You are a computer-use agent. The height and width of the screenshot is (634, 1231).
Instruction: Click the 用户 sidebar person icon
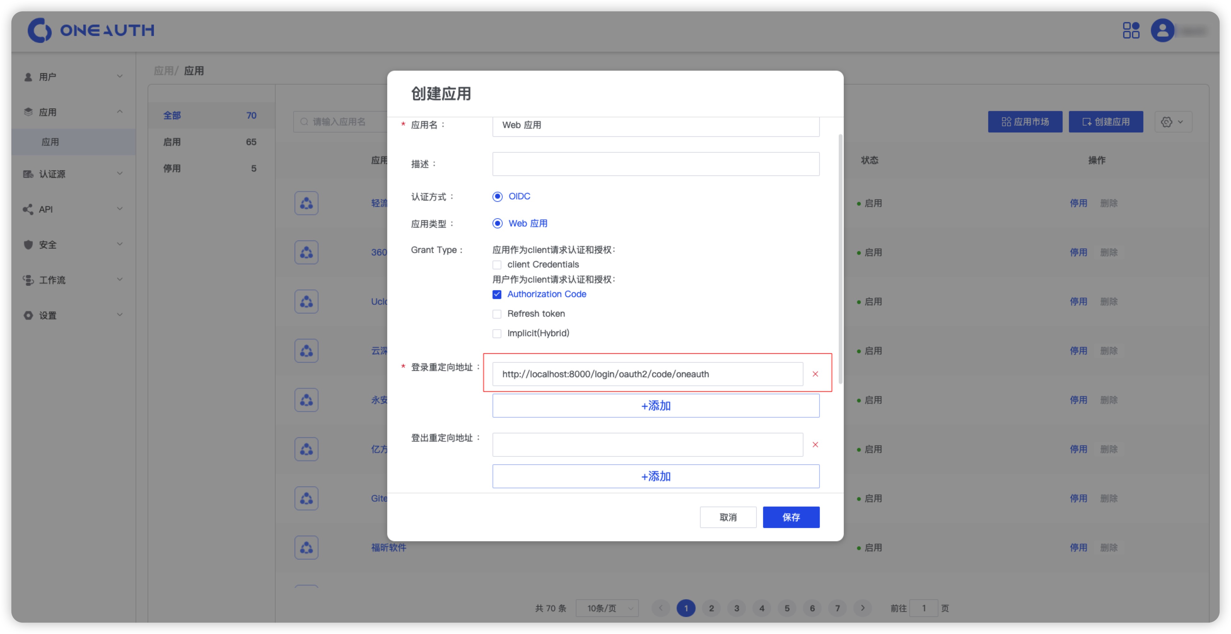coord(28,77)
